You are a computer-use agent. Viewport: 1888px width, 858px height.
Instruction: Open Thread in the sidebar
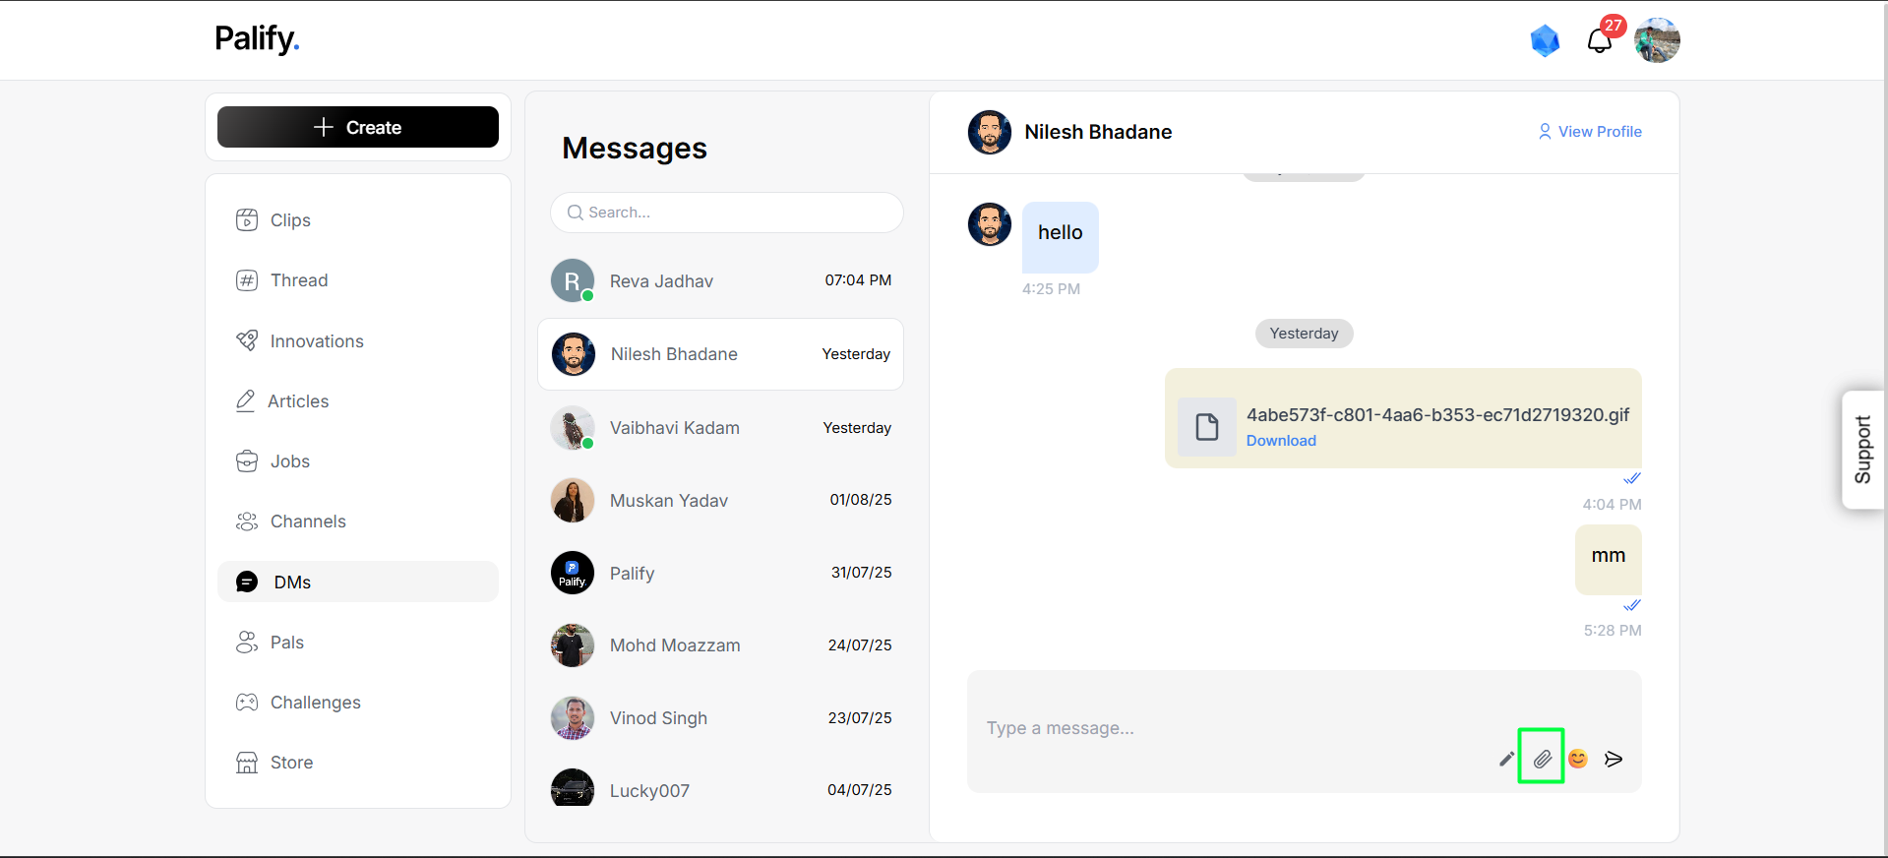(358, 280)
